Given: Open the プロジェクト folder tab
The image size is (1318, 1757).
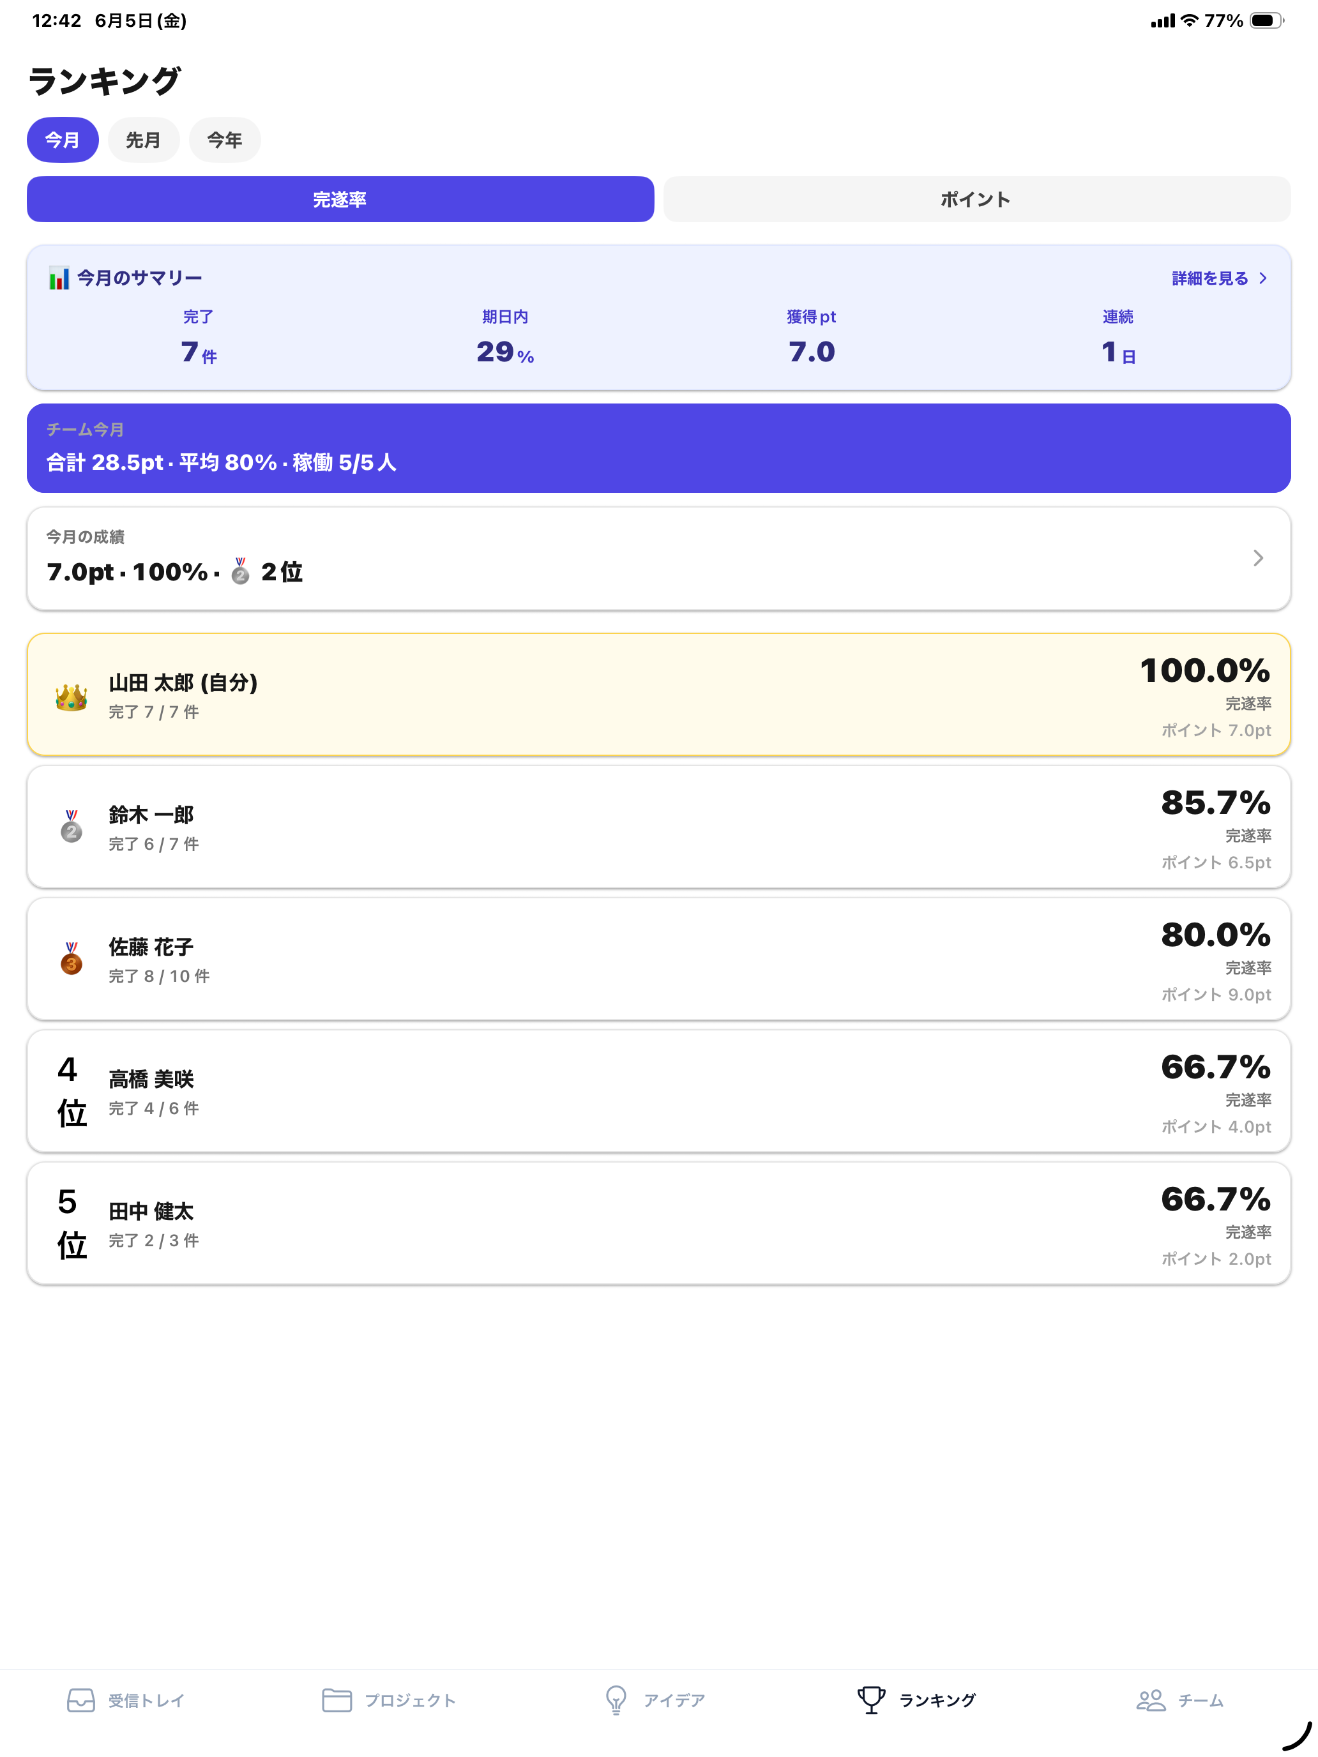Looking at the screenshot, I should tap(388, 1700).
